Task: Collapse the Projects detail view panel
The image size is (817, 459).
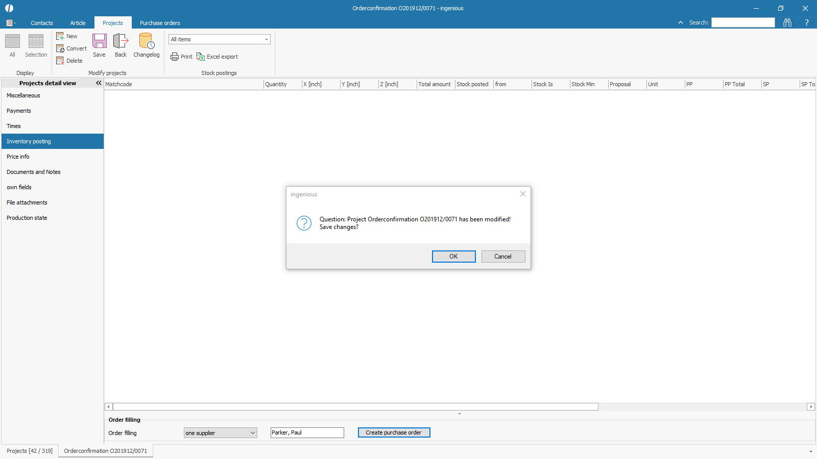Action: point(99,83)
